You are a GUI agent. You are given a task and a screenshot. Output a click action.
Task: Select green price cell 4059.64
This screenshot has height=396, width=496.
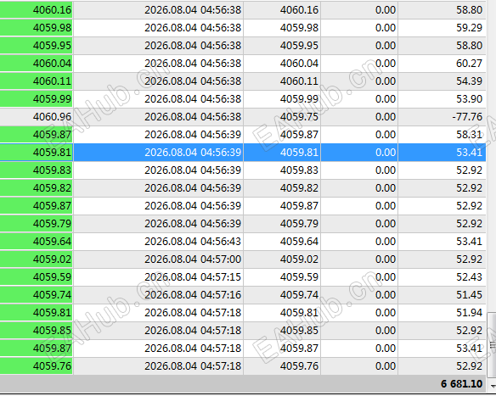pyautogui.click(x=36, y=242)
